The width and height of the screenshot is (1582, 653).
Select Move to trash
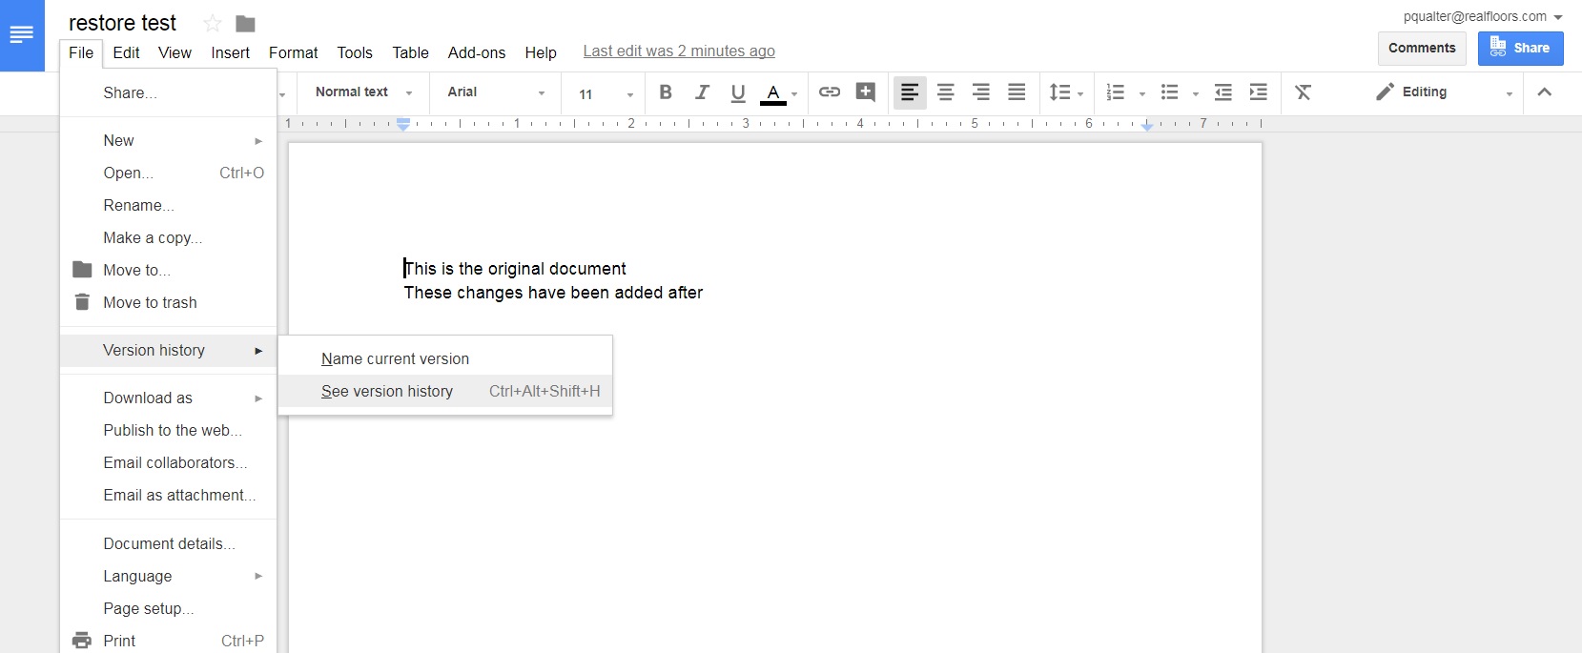click(x=168, y=302)
